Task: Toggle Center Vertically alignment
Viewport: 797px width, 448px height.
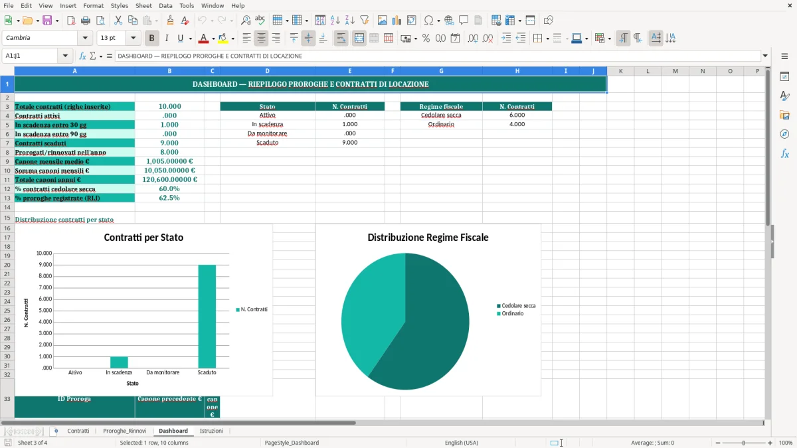Action: pyautogui.click(x=308, y=38)
